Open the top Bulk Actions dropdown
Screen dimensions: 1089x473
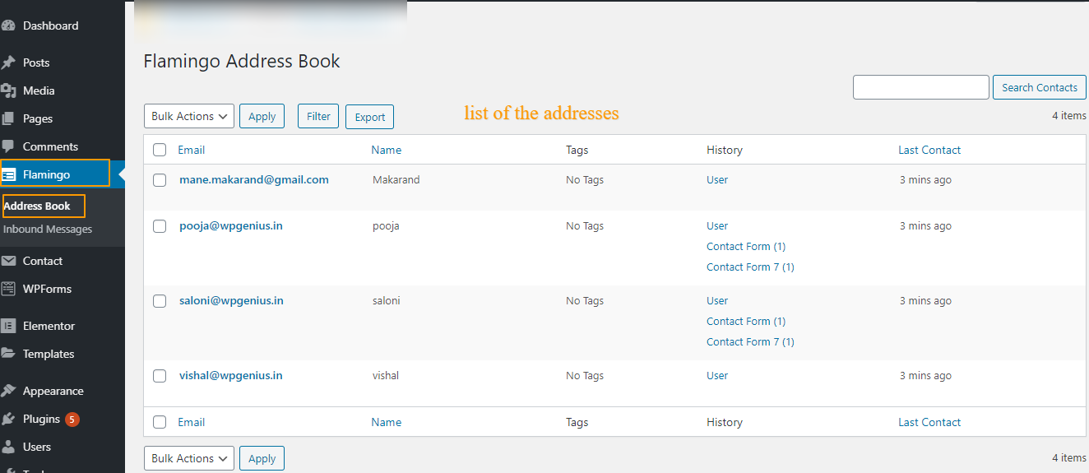click(189, 116)
